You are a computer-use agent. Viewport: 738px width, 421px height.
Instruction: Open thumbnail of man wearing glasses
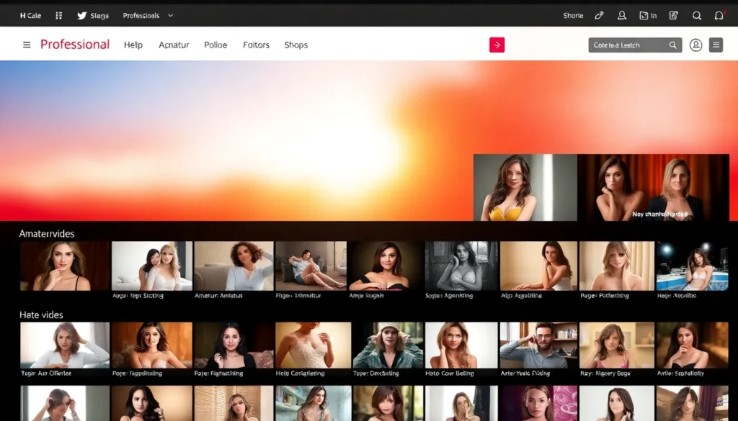pos(538,345)
